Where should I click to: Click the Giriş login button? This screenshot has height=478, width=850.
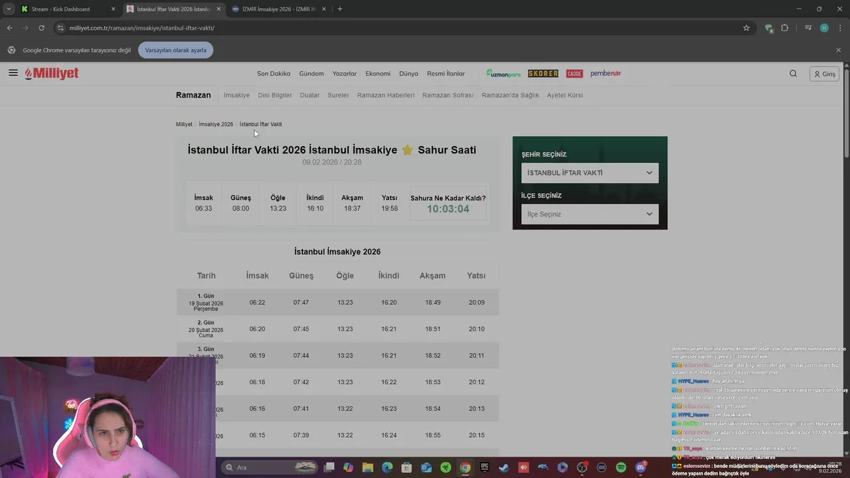coord(825,74)
